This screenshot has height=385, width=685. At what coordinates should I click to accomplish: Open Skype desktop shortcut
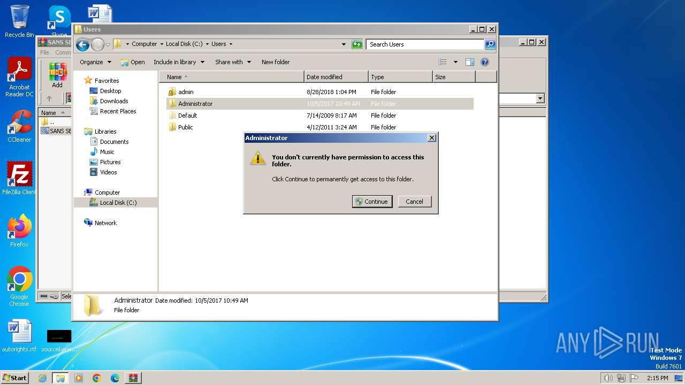59,20
